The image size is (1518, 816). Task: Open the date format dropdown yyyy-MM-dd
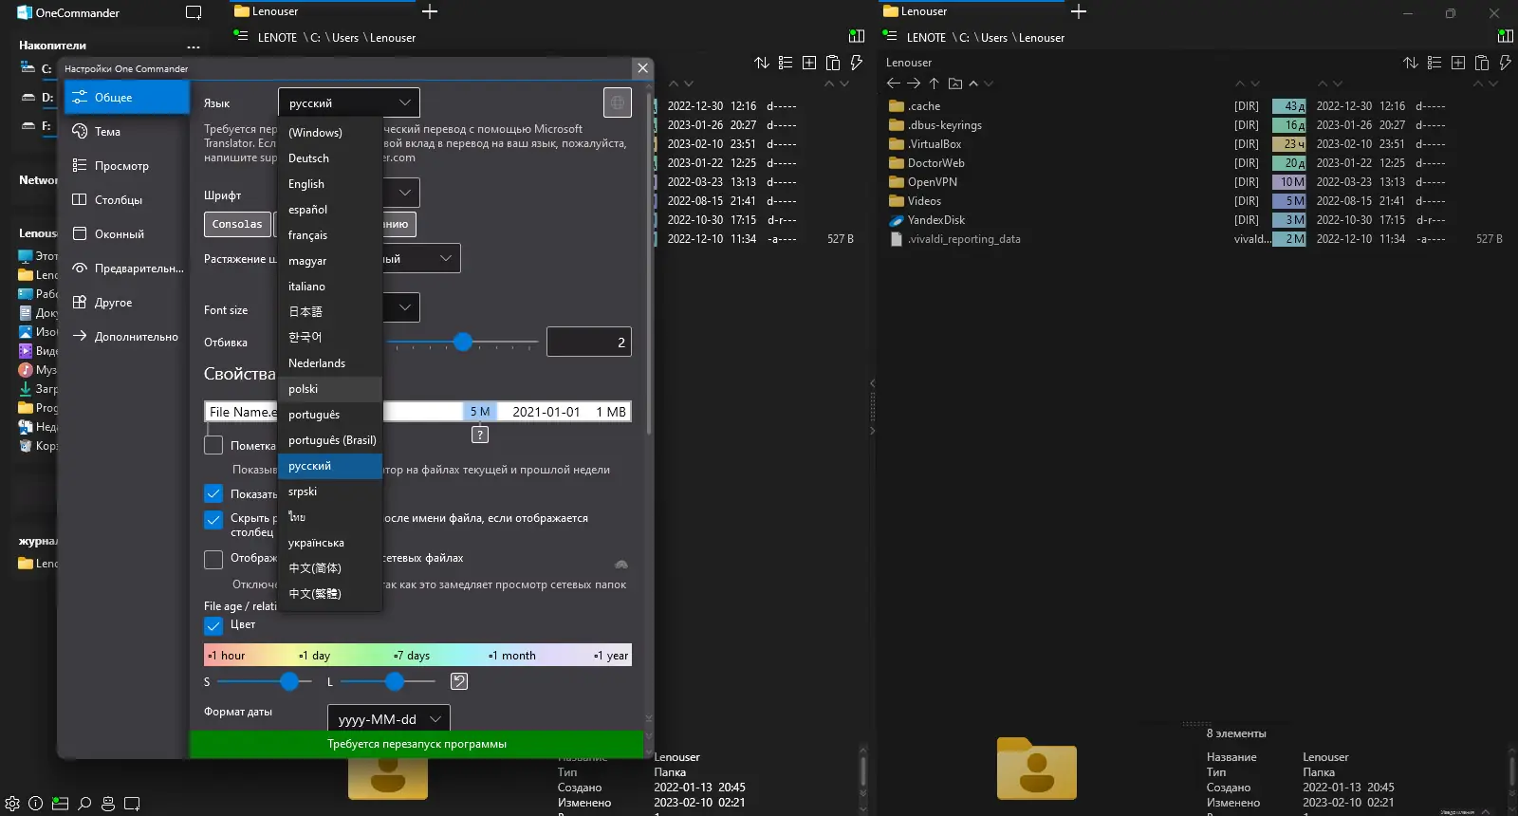click(389, 719)
